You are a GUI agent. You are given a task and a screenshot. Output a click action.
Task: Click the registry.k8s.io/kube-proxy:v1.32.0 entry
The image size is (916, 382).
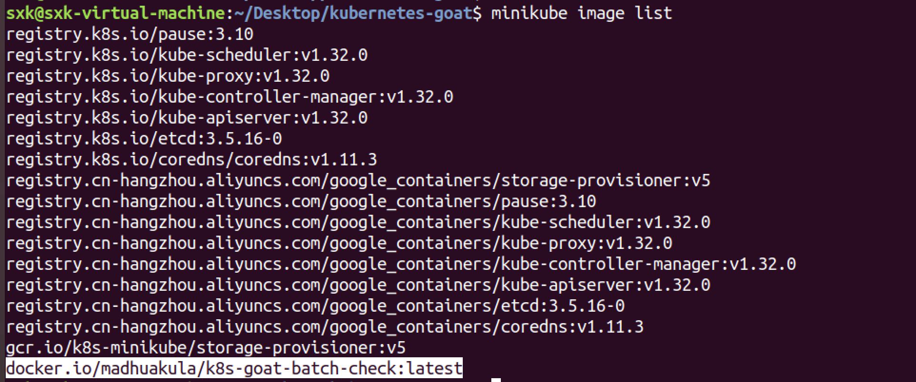pos(168,76)
